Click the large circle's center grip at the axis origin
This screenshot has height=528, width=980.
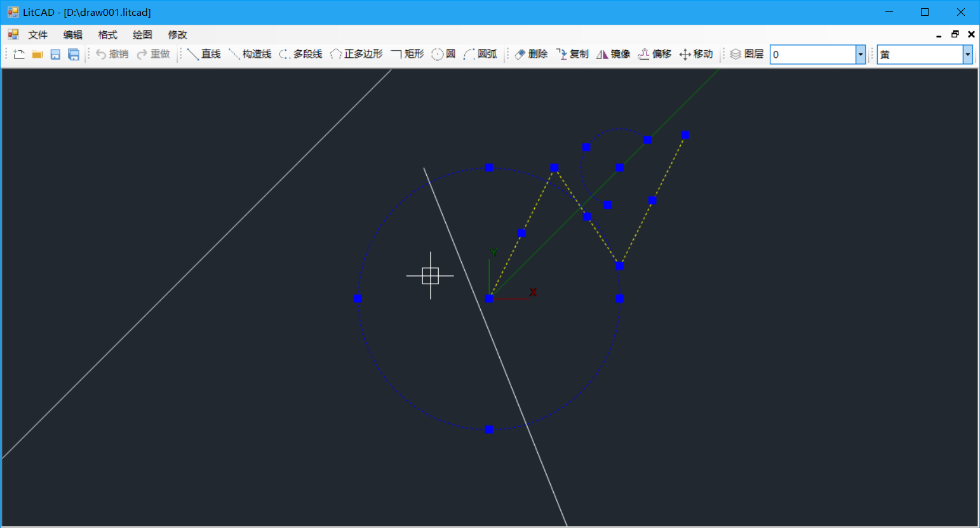[x=488, y=298]
